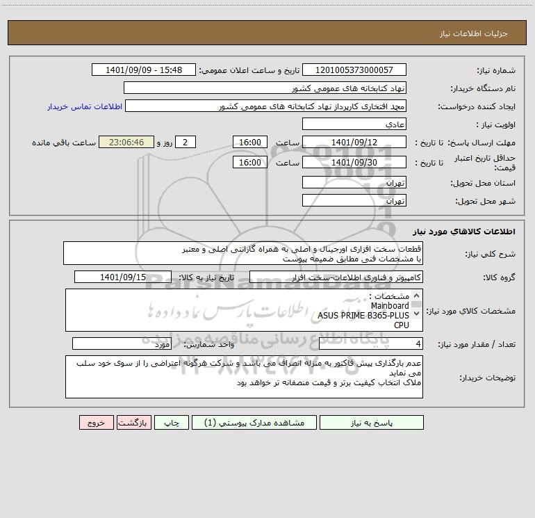Click the چاپ print button
Viewport: 535px width, 518px height.
[172, 423]
